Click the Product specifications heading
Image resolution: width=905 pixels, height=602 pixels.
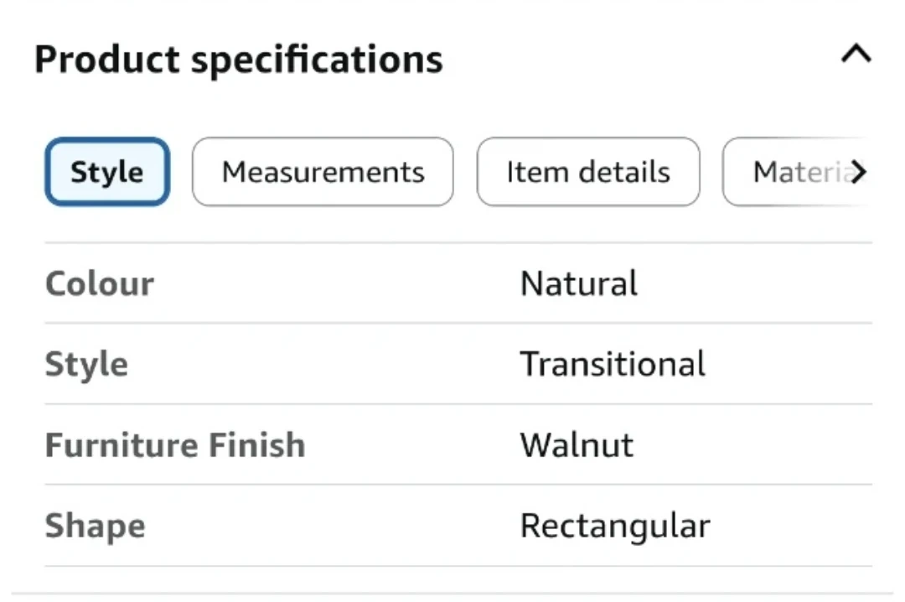coord(239,60)
